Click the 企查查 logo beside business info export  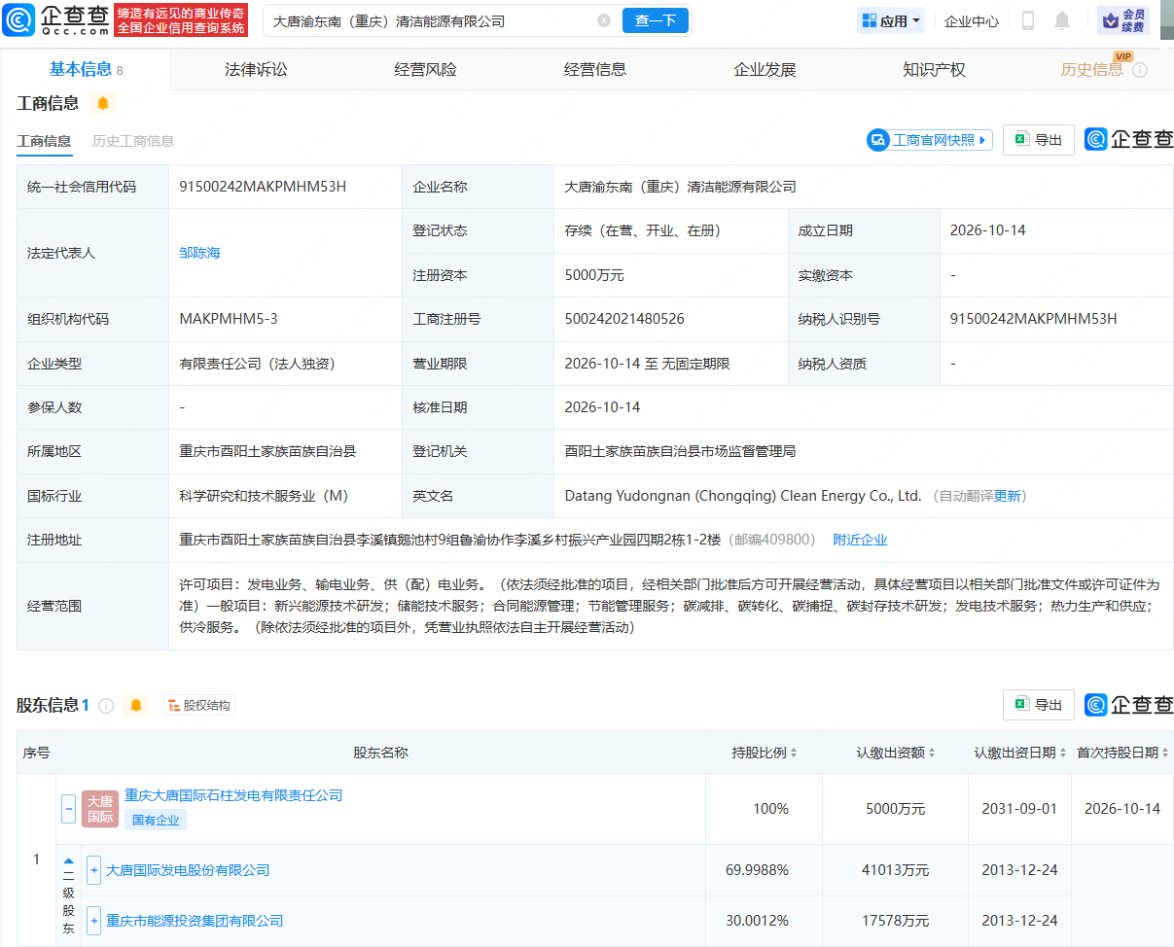pyautogui.click(x=1129, y=139)
